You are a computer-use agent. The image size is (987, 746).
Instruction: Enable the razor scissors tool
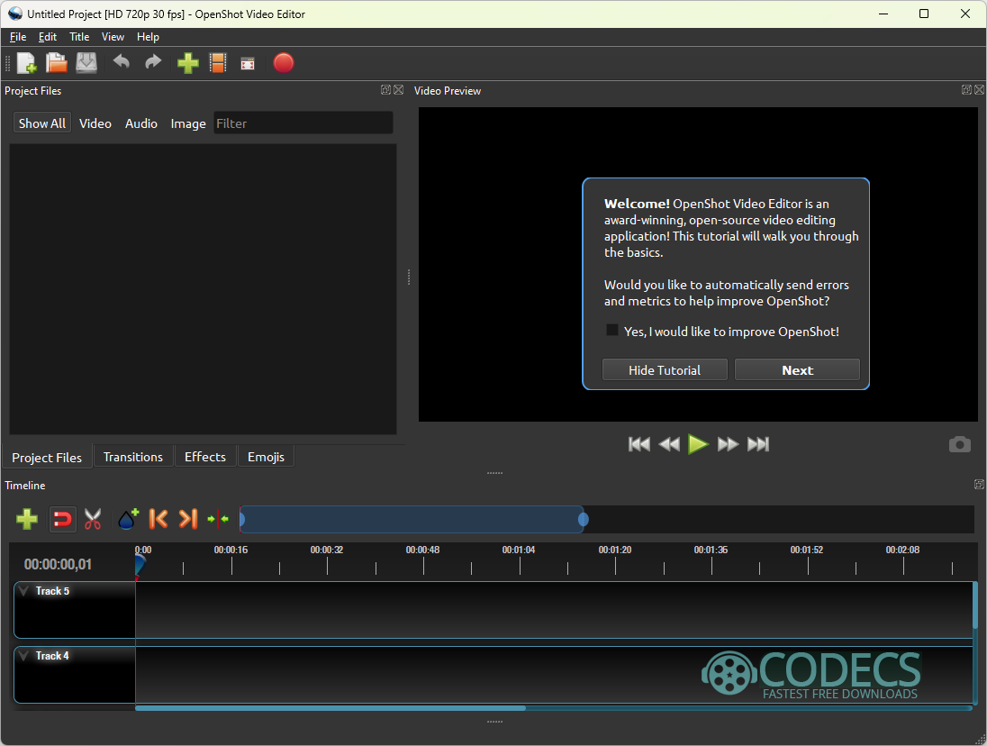[93, 519]
